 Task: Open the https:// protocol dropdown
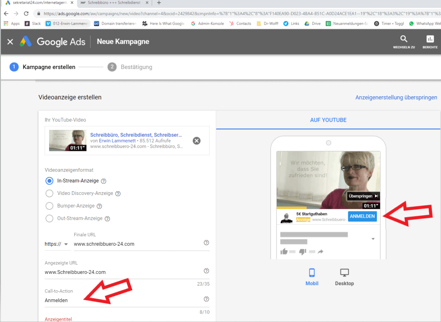(56, 244)
